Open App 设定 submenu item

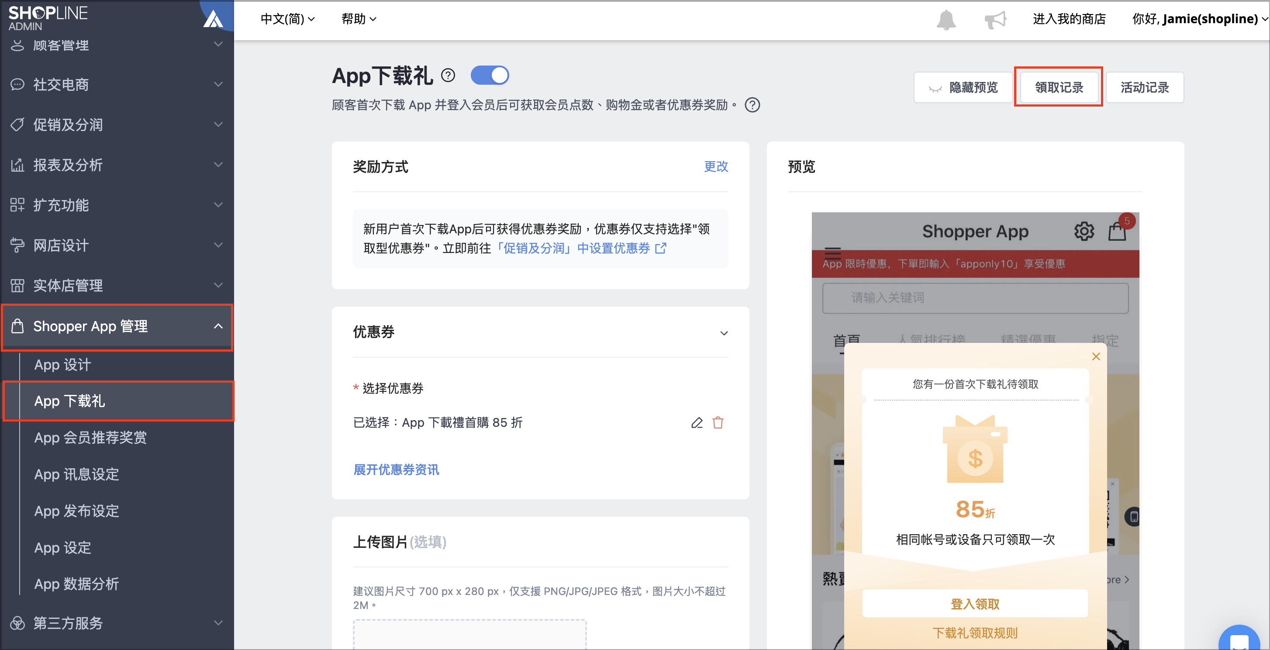click(x=62, y=547)
